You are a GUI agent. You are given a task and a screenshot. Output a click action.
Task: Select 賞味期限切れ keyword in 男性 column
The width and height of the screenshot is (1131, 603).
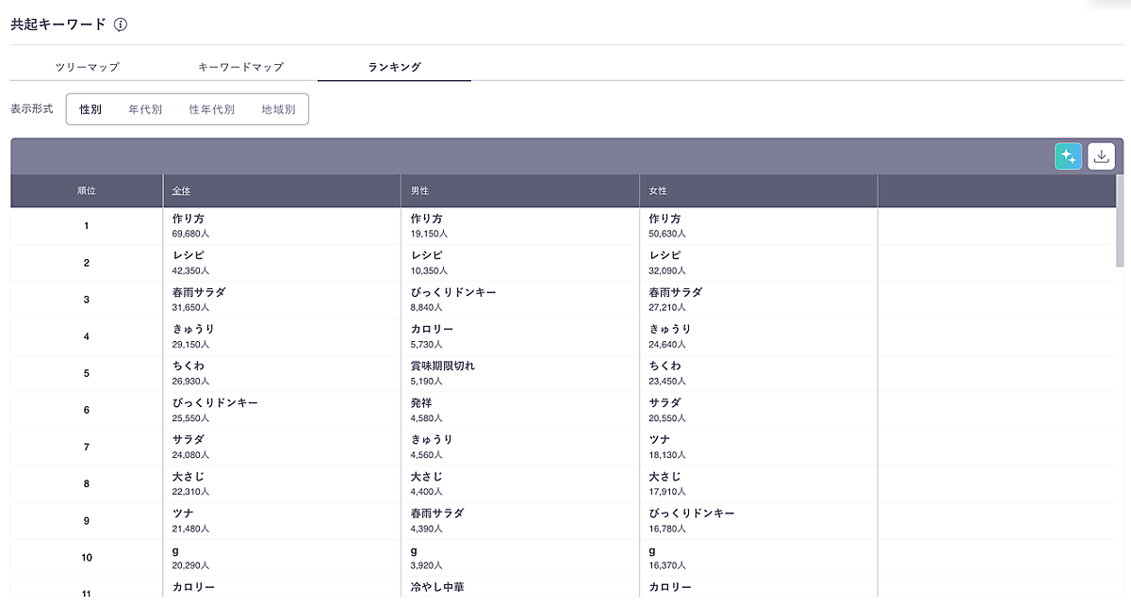pyautogui.click(x=443, y=366)
